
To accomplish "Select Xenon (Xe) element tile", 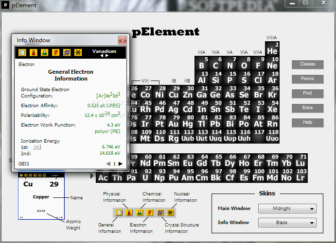I will click(272, 107).
